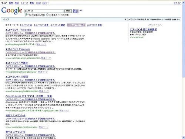185x139 pixels.
Task: Open the Amazon.co.jp エスペラント 坂本龍一 result
Action: 28,96
